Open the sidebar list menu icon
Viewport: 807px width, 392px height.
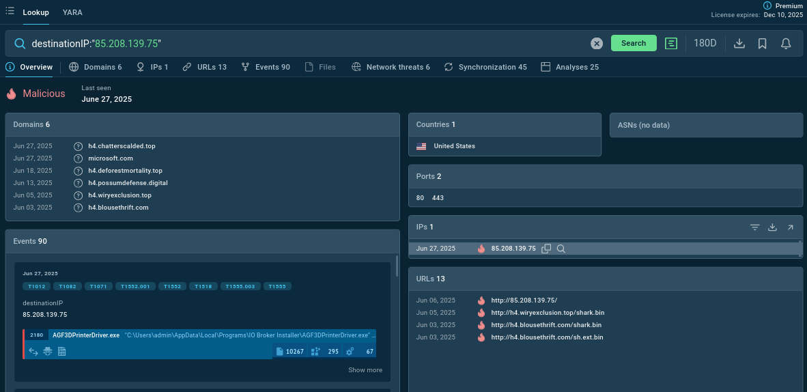(x=10, y=12)
